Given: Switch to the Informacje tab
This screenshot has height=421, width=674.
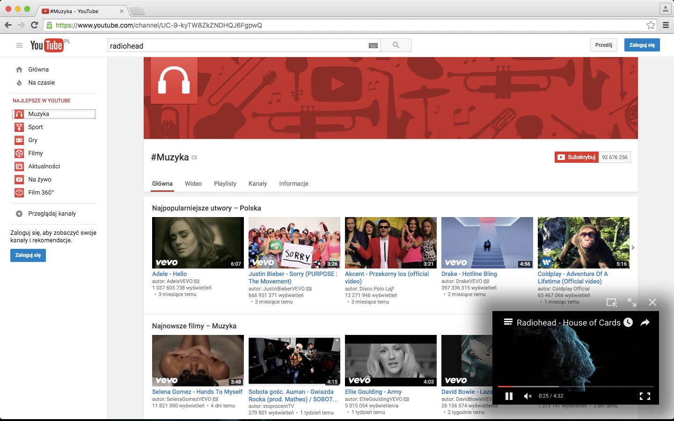Looking at the screenshot, I should pos(293,184).
